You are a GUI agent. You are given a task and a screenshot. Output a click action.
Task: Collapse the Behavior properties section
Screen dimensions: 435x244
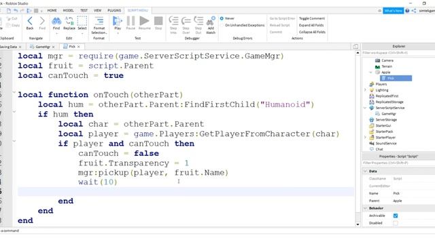click(x=366, y=208)
